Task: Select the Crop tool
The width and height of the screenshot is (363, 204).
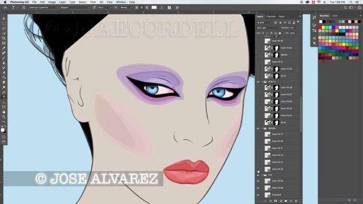Action: (4, 38)
